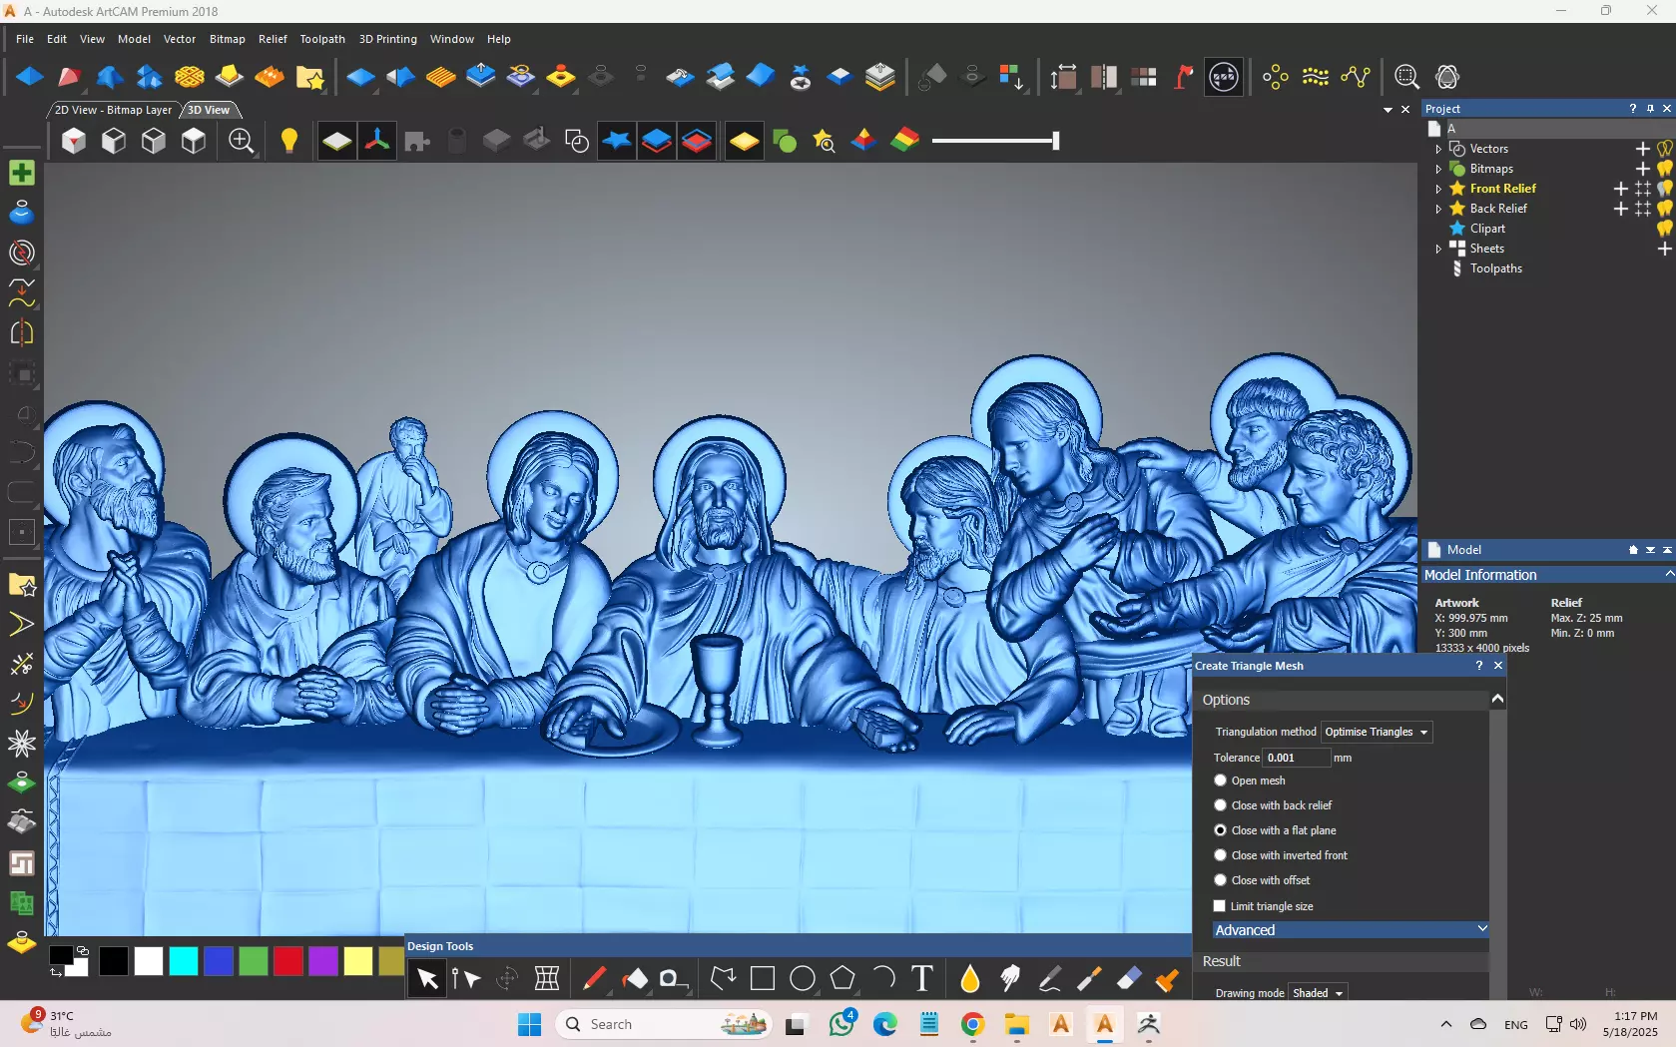Pick the red color swatch
Viewport: 1676px width, 1047px height.
pos(288,961)
